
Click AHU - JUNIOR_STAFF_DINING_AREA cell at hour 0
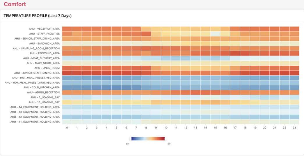[67, 73]
